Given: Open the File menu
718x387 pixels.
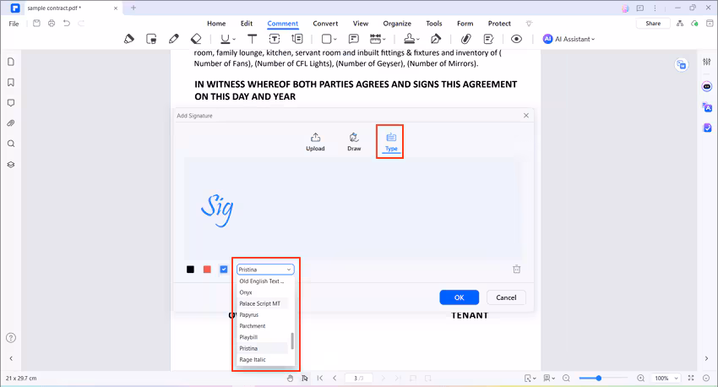Looking at the screenshot, I should pos(14,24).
